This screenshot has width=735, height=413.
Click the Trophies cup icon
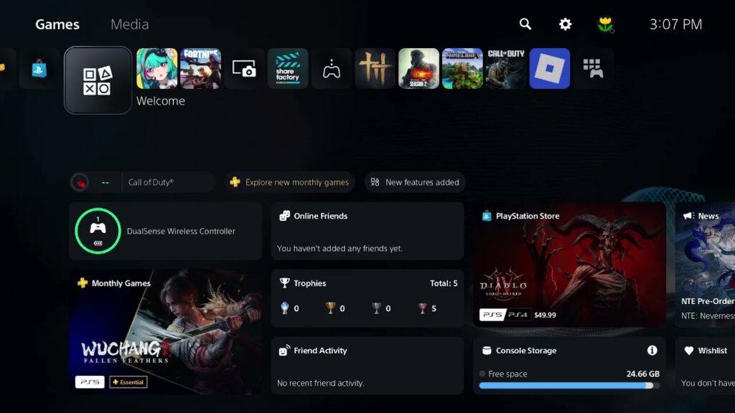284,283
